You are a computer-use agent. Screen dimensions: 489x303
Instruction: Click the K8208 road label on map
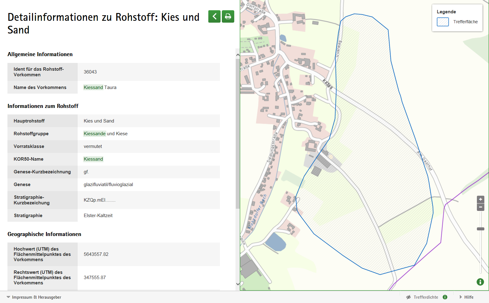[x=327, y=84]
